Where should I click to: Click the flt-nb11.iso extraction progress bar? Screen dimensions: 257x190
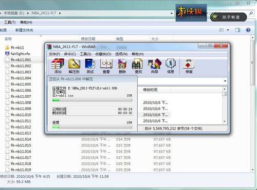pos(92,100)
